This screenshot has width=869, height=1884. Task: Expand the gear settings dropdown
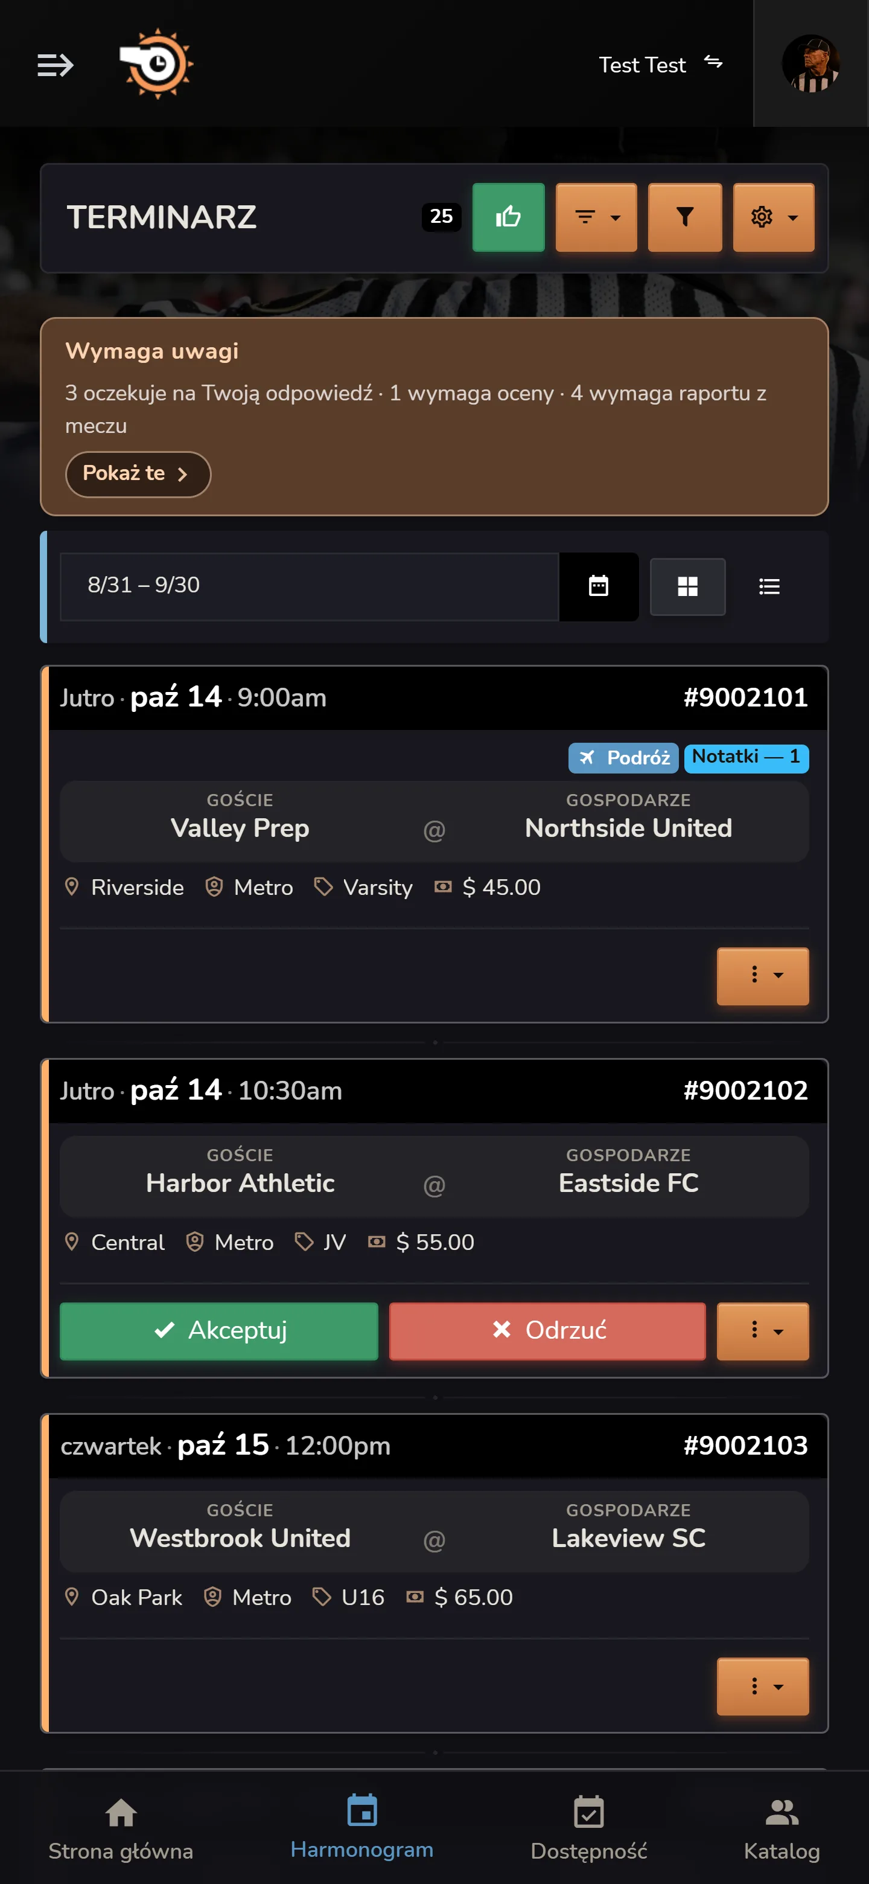(x=773, y=217)
